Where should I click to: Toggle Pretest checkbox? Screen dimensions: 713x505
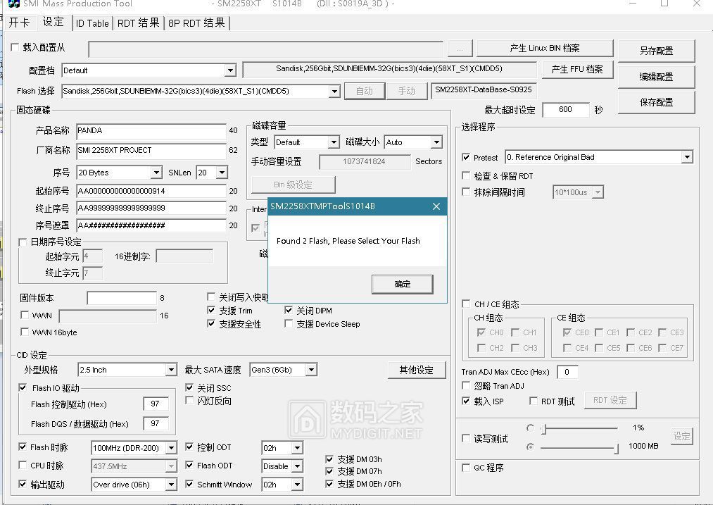[466, 157]
